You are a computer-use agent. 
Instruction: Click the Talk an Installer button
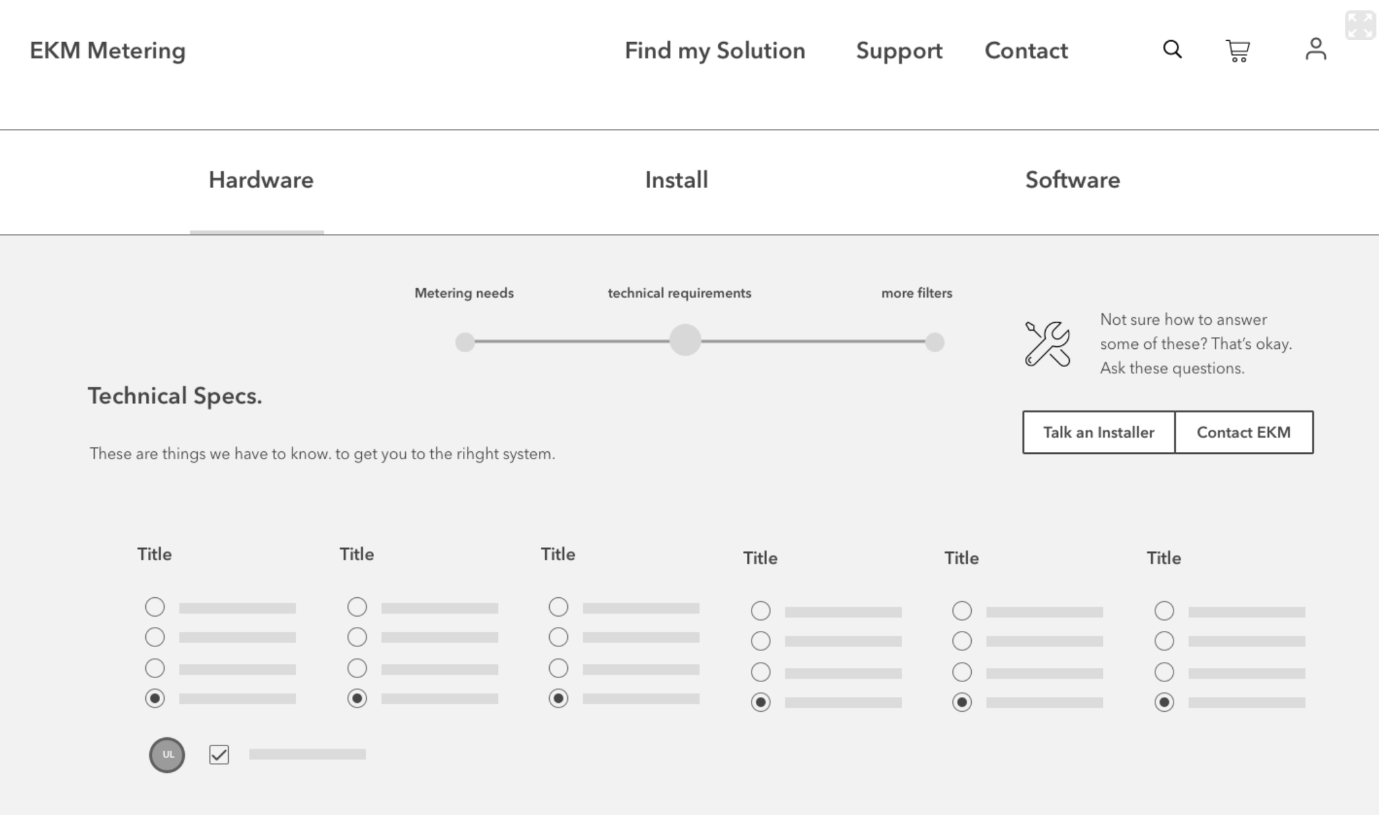(1098, 432)
